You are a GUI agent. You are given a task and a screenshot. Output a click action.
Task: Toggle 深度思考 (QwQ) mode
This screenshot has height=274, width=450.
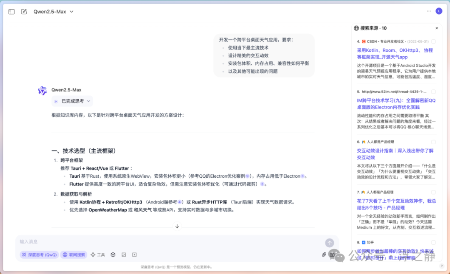pyautogui.click(x=40, y=255)
